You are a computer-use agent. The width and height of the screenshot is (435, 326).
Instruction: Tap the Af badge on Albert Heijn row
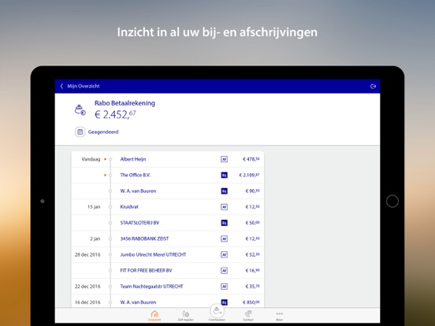click(224, 159)
